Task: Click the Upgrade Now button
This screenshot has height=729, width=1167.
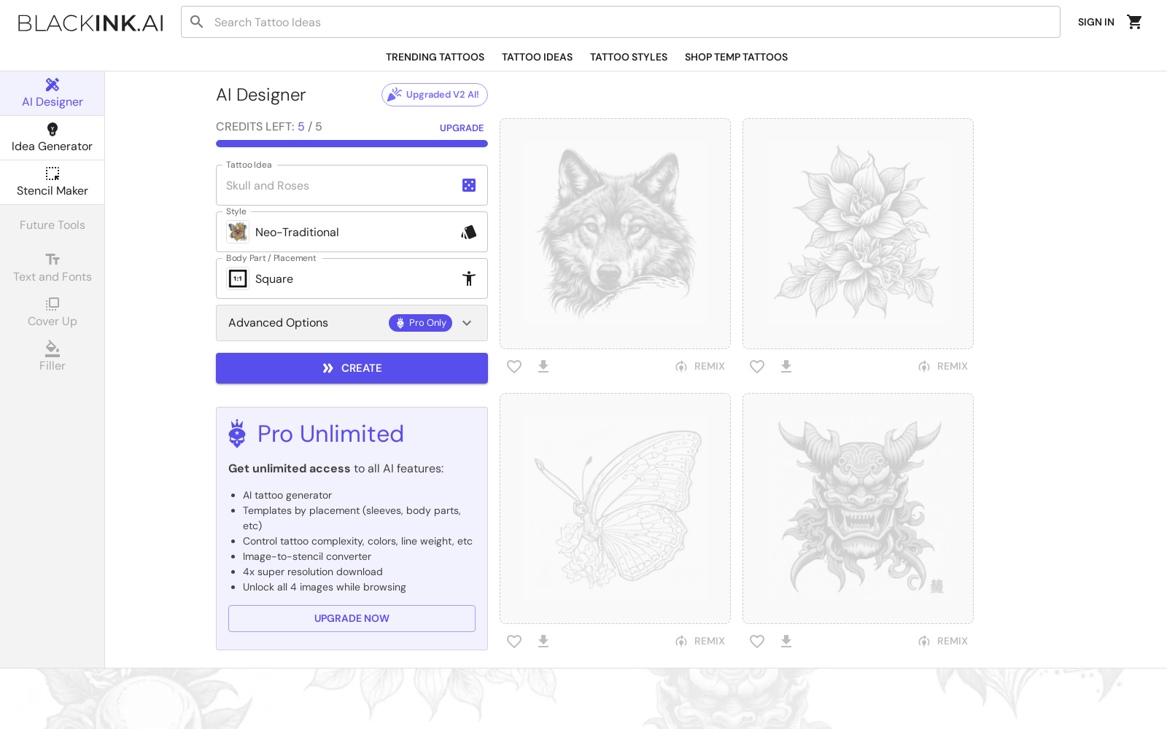Action: [352, 618]
